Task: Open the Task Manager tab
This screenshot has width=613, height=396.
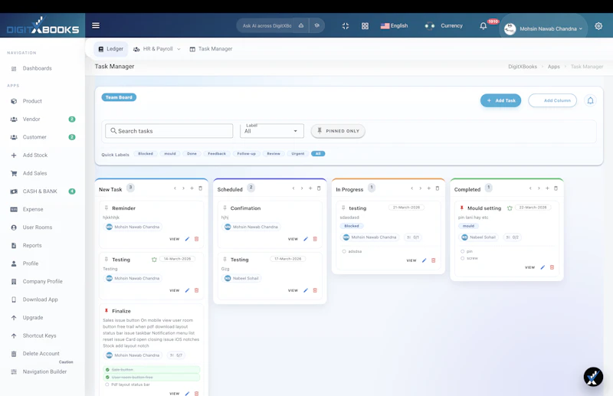Action: point(211,49)
